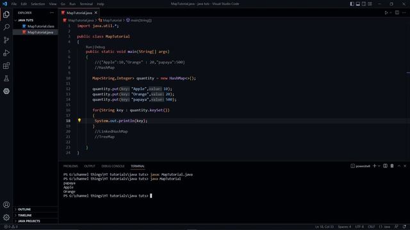Click MapTutorial.java breadcrumb

click(x=81, y=20)
